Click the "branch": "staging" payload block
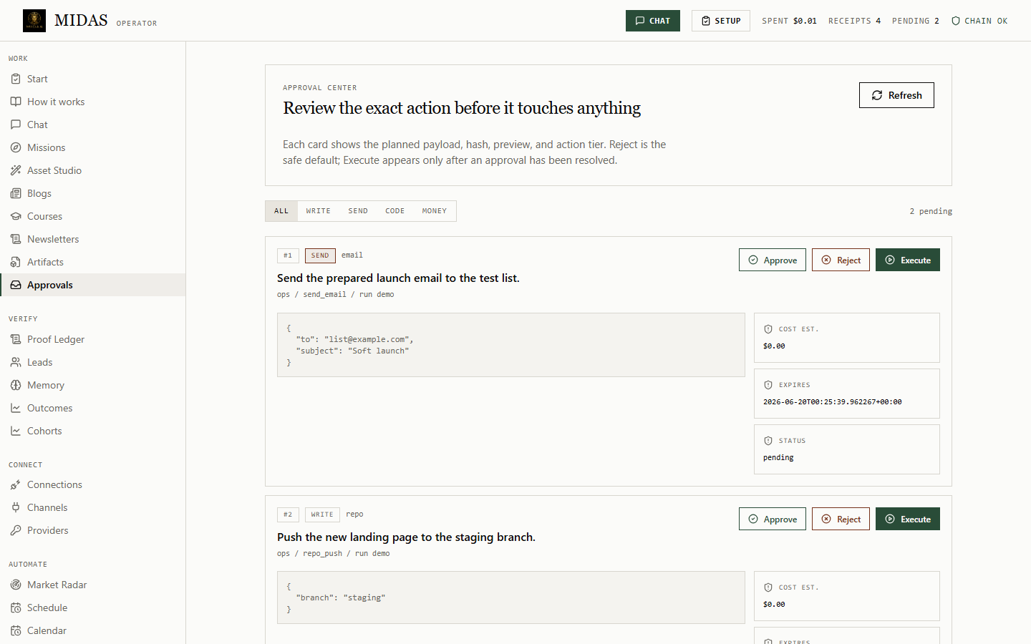 pos(511,597)
